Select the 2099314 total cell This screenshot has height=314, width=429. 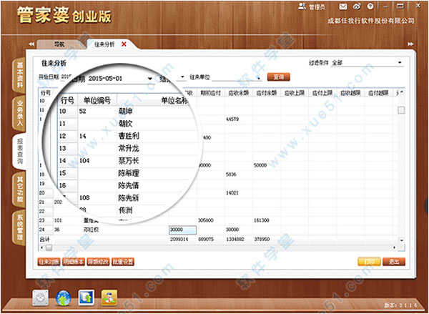point(182,240)
